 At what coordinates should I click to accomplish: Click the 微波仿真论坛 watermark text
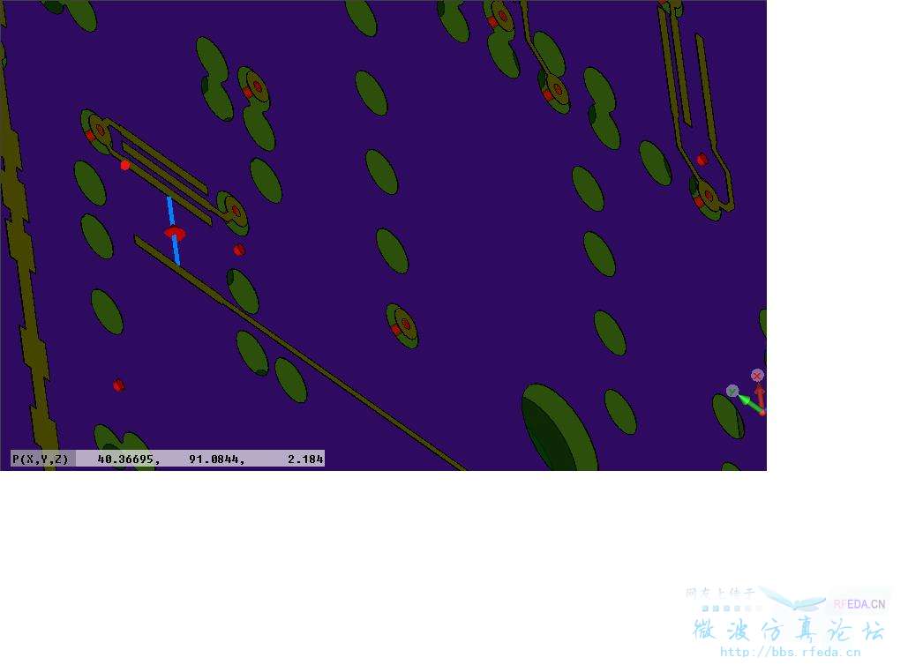point(788,630)
